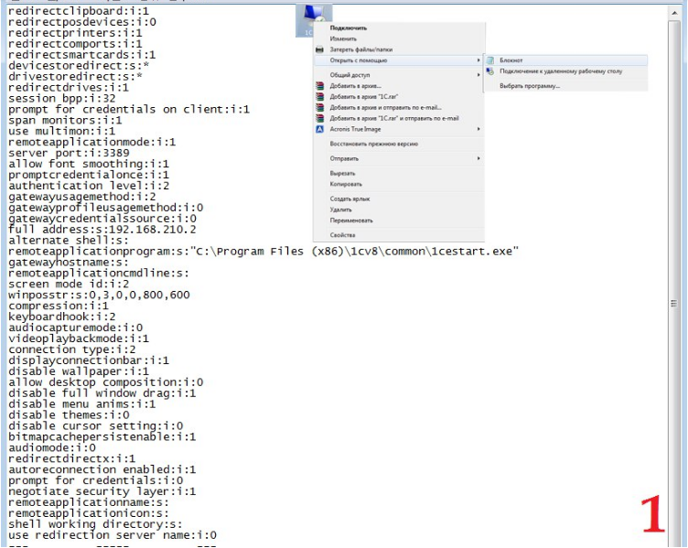This screenshot has height=548, width=688.
Task: Expand the Отправить submenu
Action: click(x=478, y=158)
